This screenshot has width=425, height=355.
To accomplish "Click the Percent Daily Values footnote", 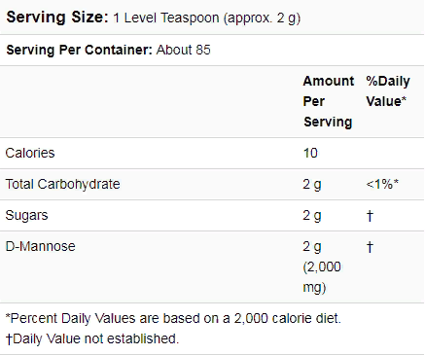I will coord(173,318).
